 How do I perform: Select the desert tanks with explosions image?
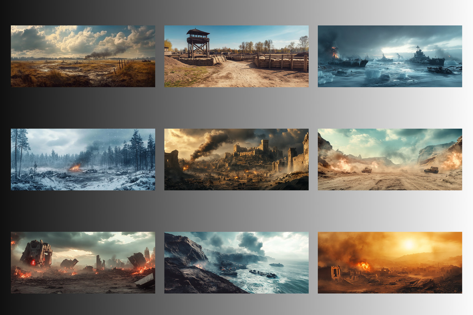coord(390,159)
